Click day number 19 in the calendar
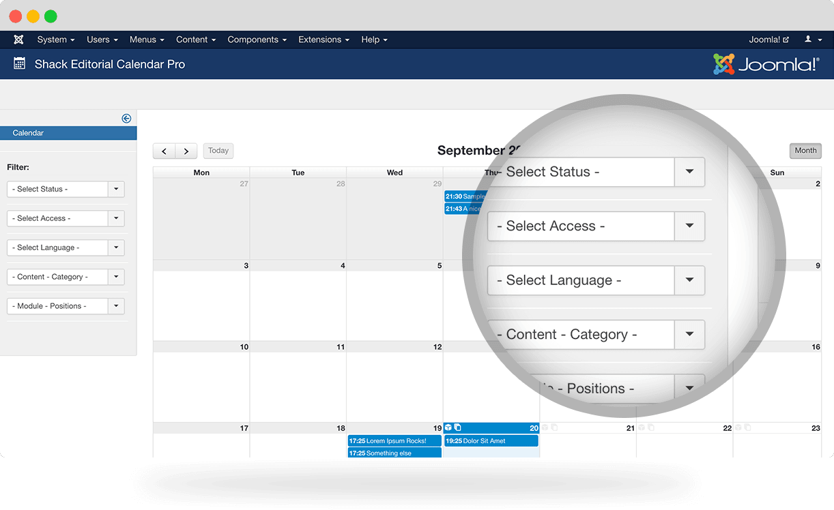Screen dimensions: 834x510 [437, 428]
